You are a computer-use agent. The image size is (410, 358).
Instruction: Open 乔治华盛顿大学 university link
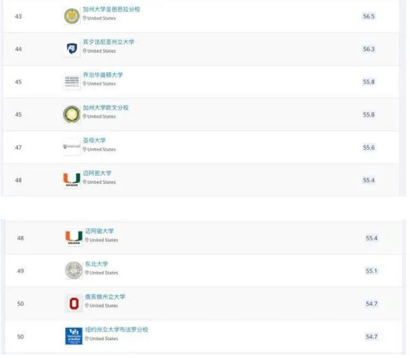tap(102, 74)
